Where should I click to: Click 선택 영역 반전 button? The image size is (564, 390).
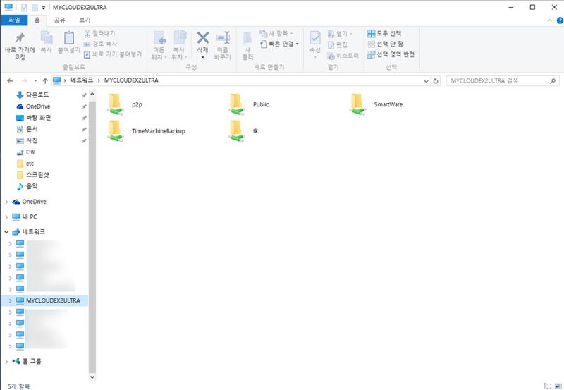point(391,54)
